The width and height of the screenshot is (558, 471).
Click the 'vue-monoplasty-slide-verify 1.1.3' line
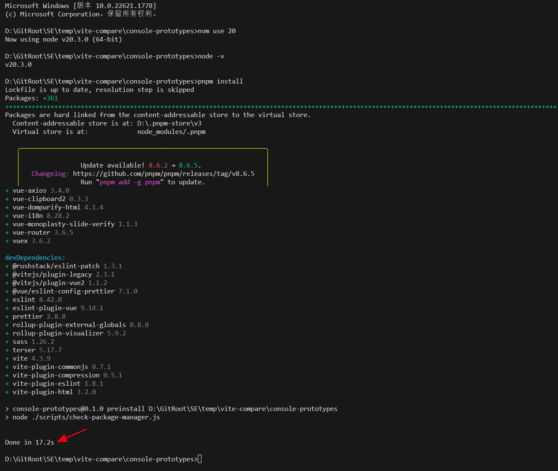(x=71, y=224)
